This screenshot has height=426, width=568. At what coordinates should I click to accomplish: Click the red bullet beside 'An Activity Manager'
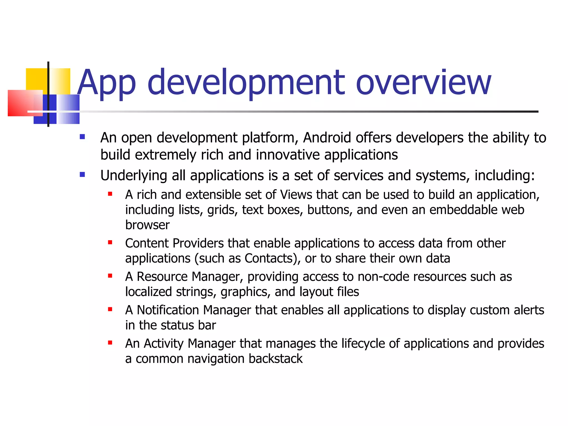pos(110,343)
